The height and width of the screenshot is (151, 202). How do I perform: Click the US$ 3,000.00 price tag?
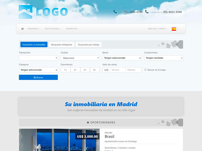pos(87,136)
